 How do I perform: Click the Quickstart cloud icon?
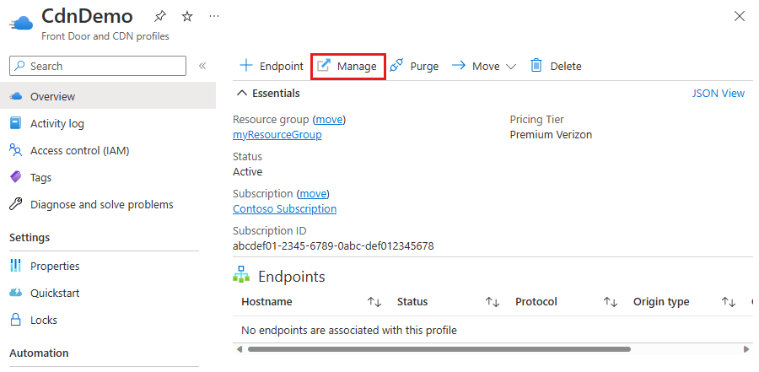(15, 293)
